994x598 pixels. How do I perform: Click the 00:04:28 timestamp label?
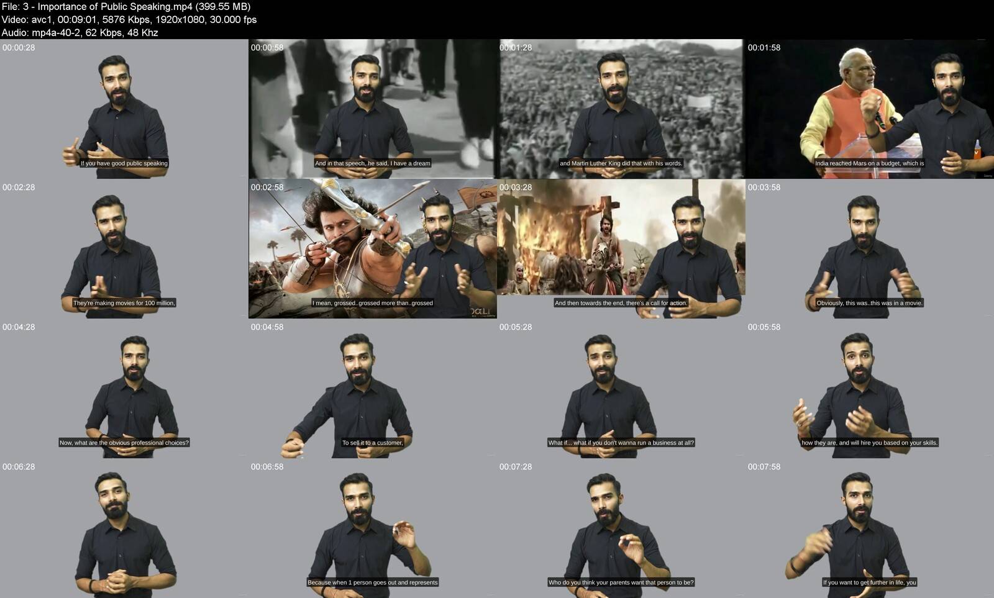(x=19, y=327)
